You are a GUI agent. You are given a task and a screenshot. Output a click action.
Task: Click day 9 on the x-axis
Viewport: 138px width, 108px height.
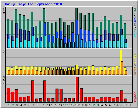coord(41,105)
